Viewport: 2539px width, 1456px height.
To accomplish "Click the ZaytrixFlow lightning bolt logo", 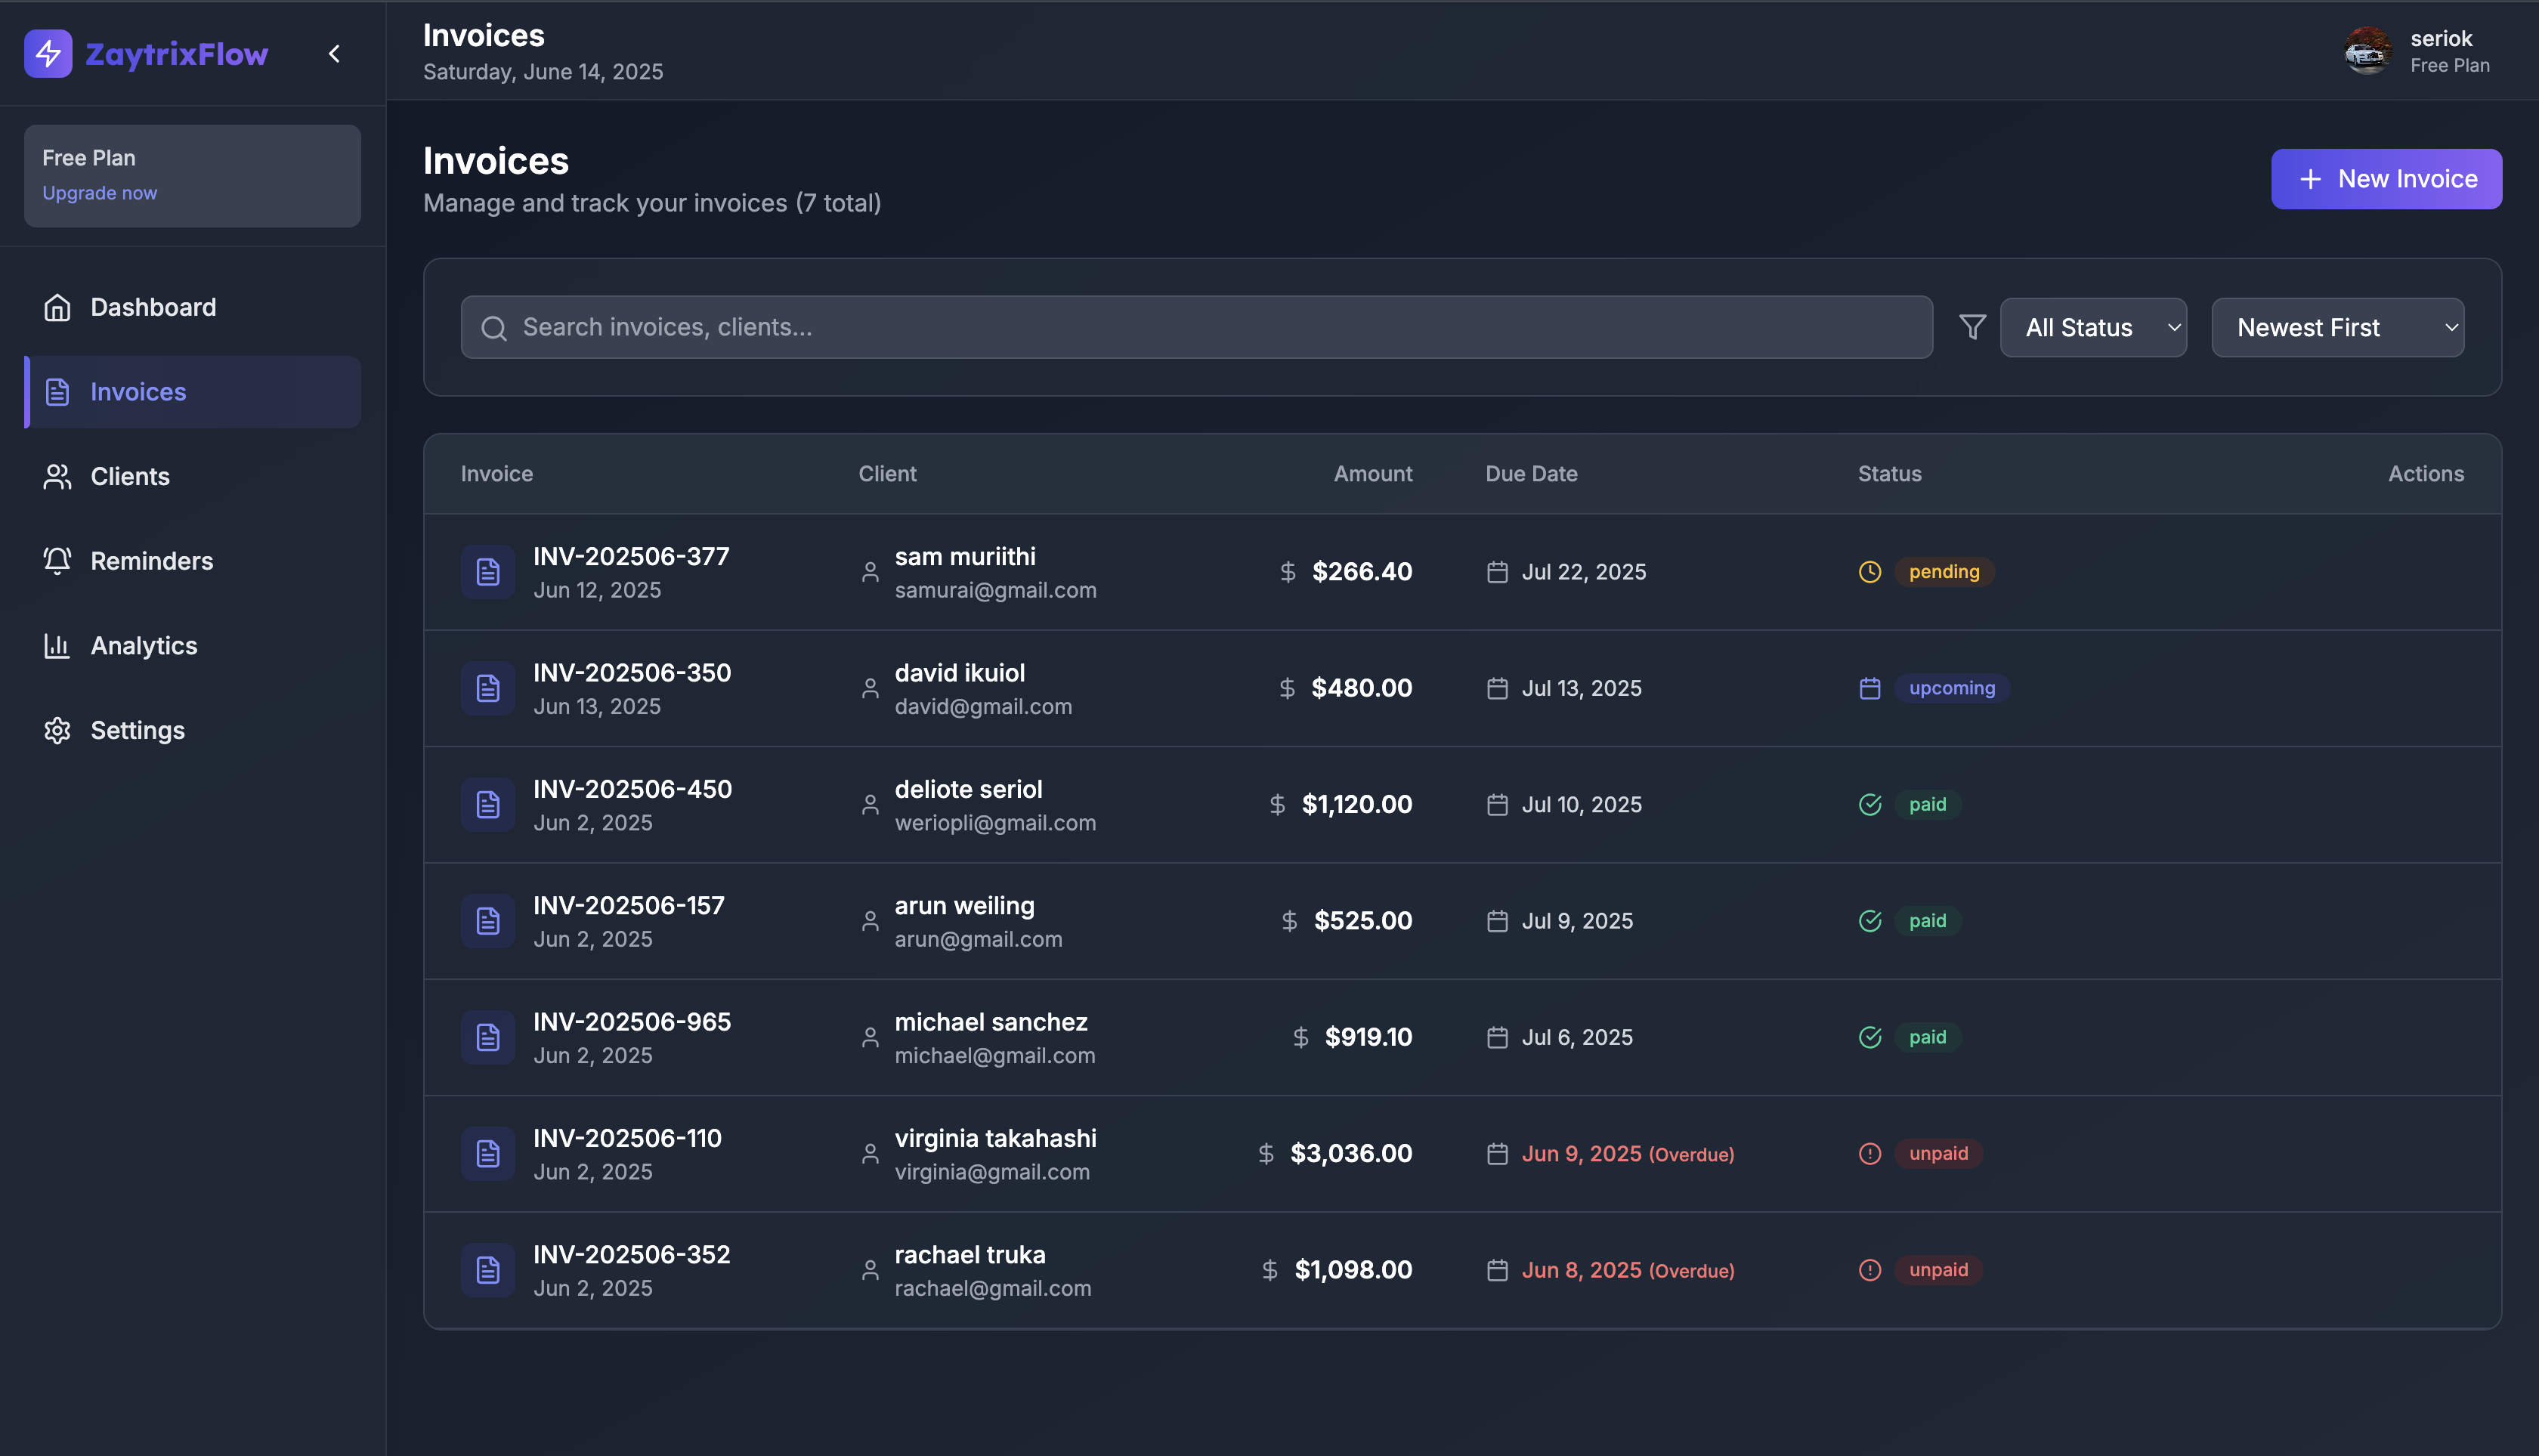I will [48, 54].
